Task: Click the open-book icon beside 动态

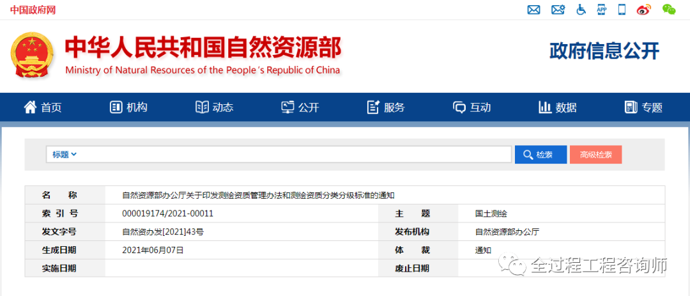Action: point(201,107)
